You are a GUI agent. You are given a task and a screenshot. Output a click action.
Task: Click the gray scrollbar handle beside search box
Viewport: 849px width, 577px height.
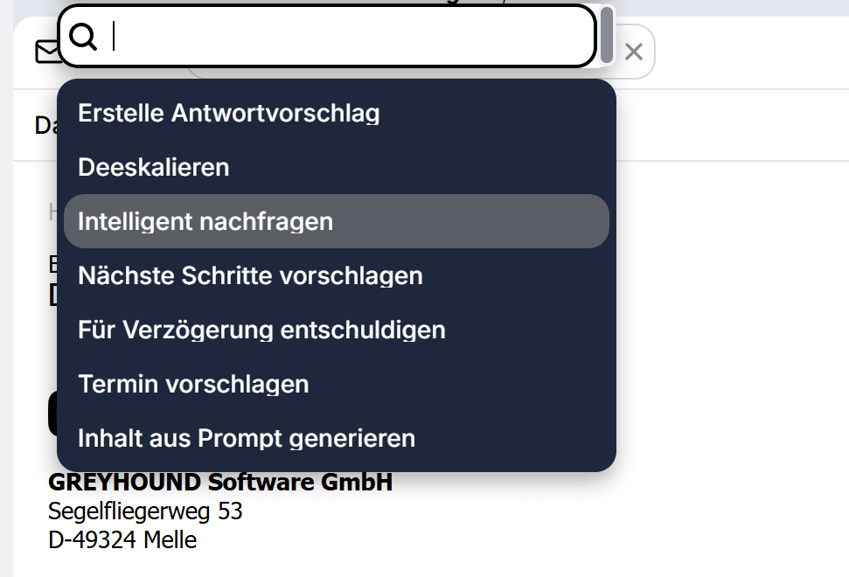(x=607, y=35)
